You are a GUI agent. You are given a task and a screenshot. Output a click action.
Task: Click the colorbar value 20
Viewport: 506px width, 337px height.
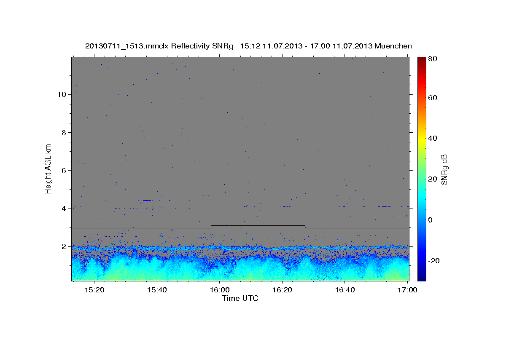coord(432,179)
